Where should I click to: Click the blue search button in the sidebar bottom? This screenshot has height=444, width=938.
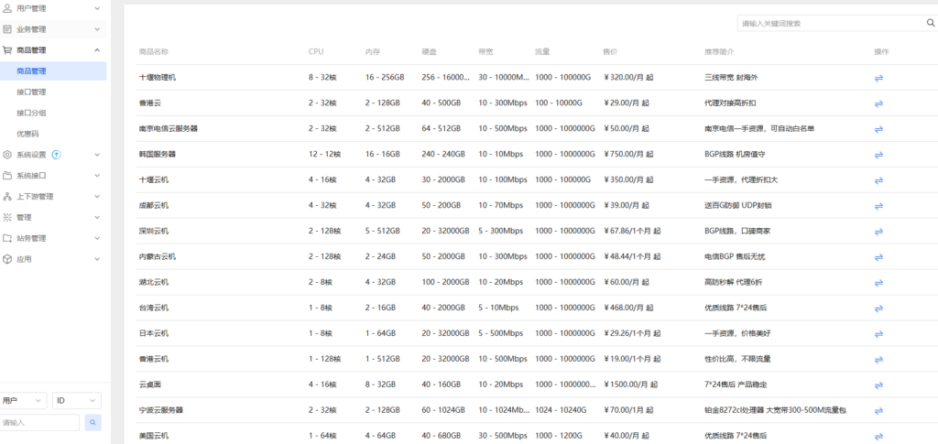[93, 423]
